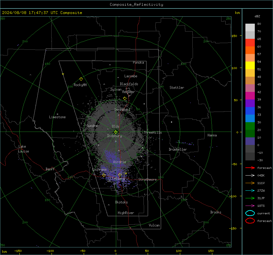Select the light gray 70-80 dBZ swatch
Viewport: 273px width, 255px height.
coord(250,27)
